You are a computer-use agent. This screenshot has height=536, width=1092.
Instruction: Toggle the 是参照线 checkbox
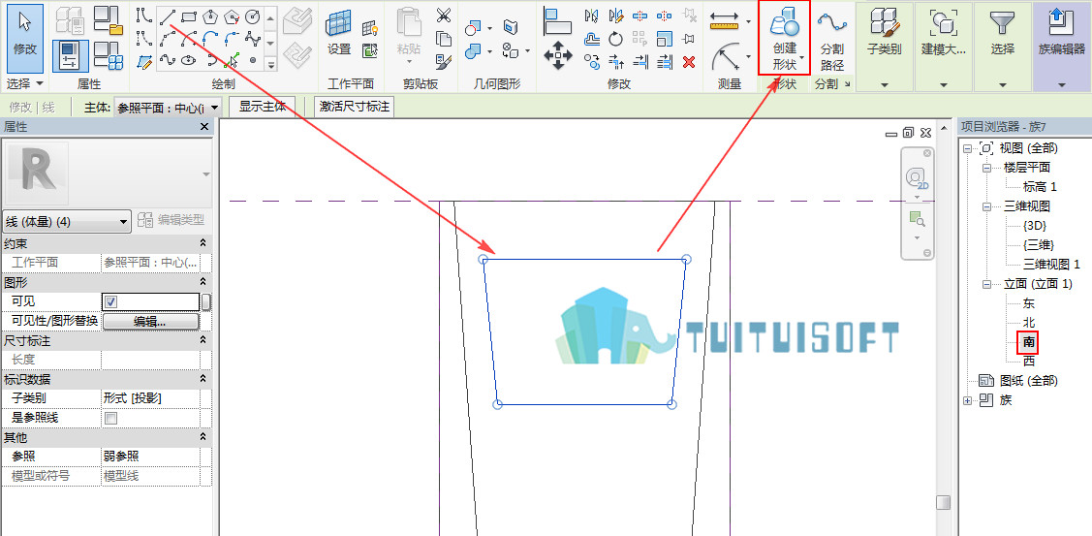pos(110,418)
